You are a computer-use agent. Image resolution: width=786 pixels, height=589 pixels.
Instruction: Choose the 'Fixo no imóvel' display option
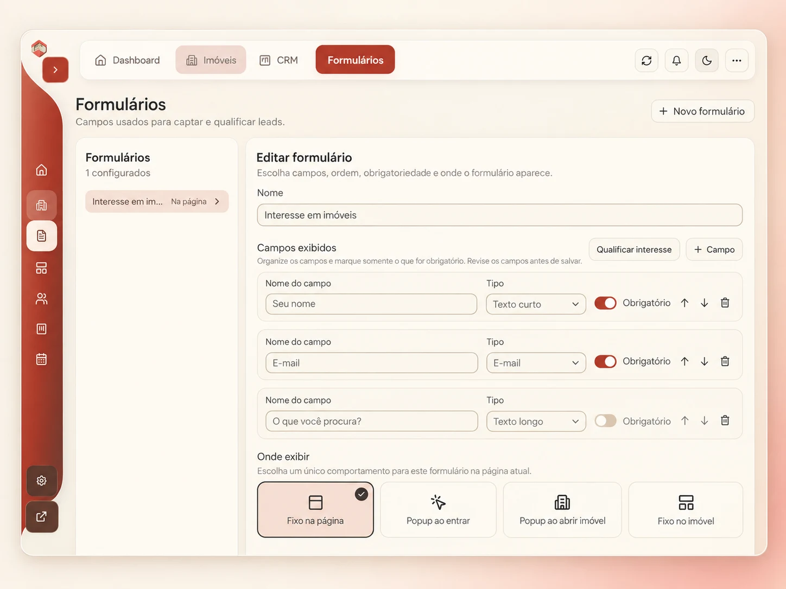coord(686,510)
